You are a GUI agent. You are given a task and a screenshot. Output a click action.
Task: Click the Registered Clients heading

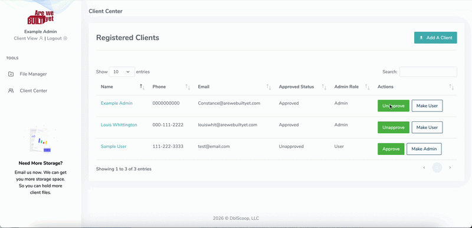click(127, 38)
